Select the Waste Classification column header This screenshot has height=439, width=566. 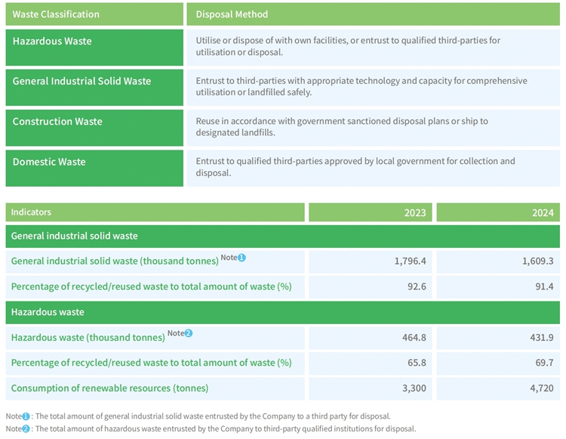[94, 14]
